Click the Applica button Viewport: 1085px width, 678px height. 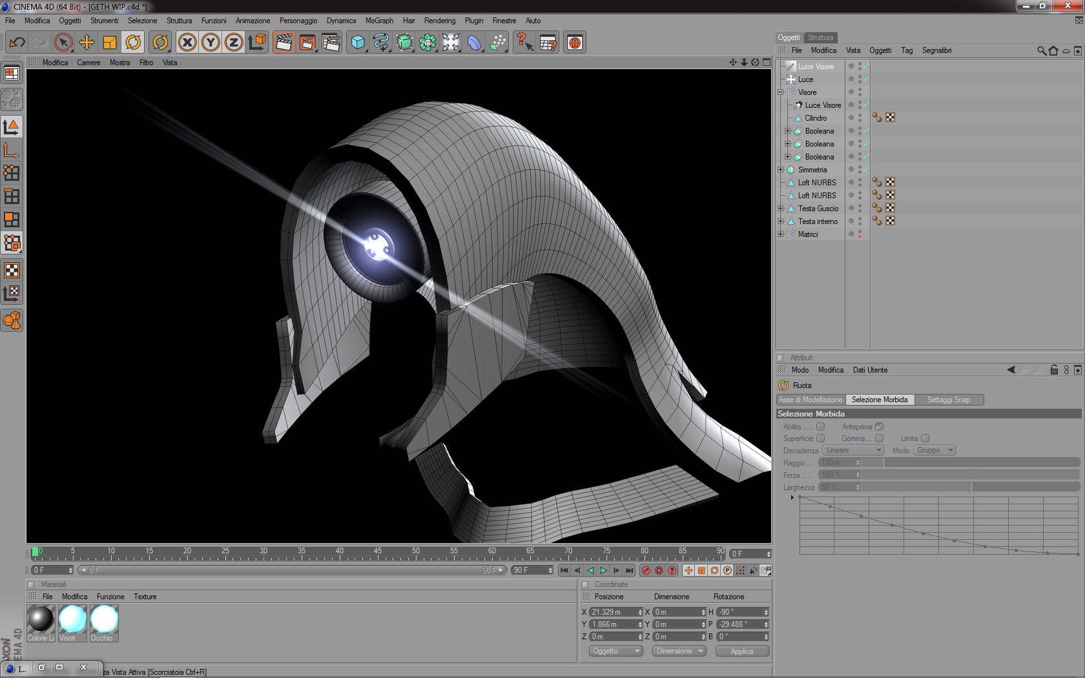[742, 652]
